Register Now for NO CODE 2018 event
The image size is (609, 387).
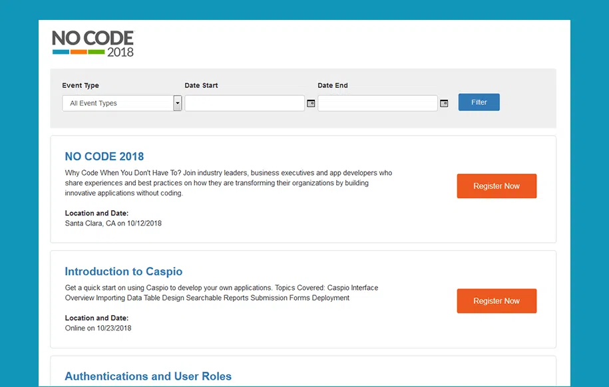pyautogui.click(x=497, y=186)
